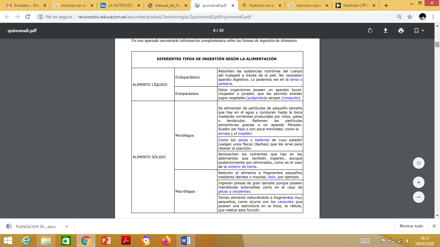
Task: Open the PDF bookmarks menu
Action: pos(419,31)
